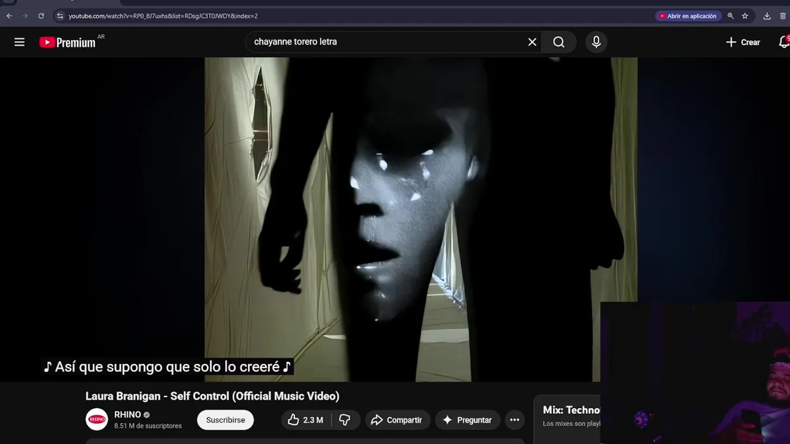Bookmark this page with star icon
This screenshot has height=444, width=790.
click(x=745, y=16)
